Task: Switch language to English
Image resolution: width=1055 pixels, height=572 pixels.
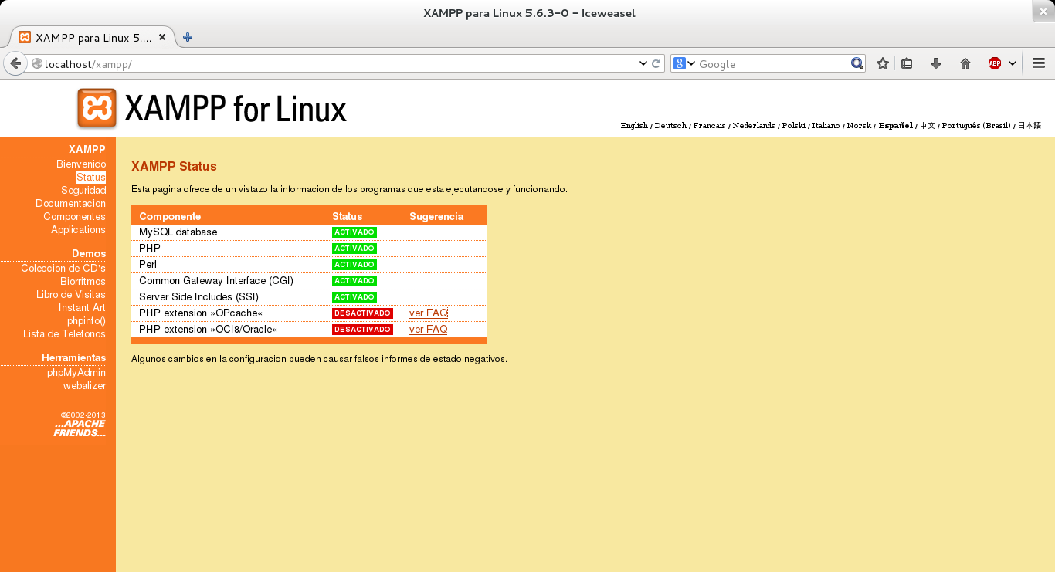Action: (x=634, y=125)
